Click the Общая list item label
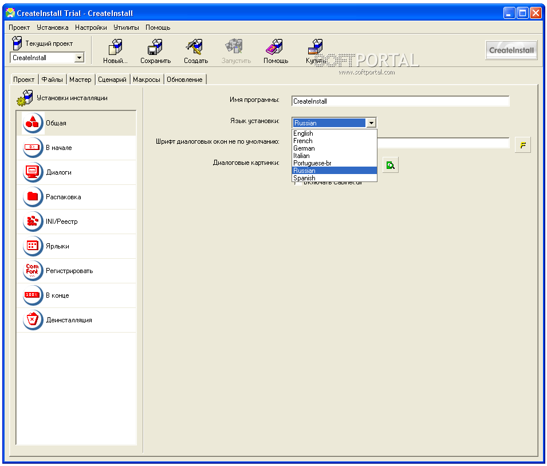Screen dimensions: 547x466 [56, 123]
